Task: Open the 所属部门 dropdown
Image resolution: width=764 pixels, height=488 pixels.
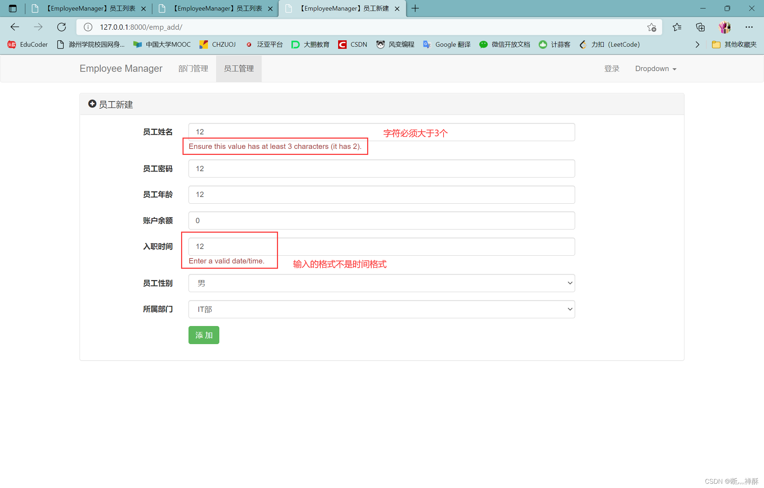Action: click(382, 309)
